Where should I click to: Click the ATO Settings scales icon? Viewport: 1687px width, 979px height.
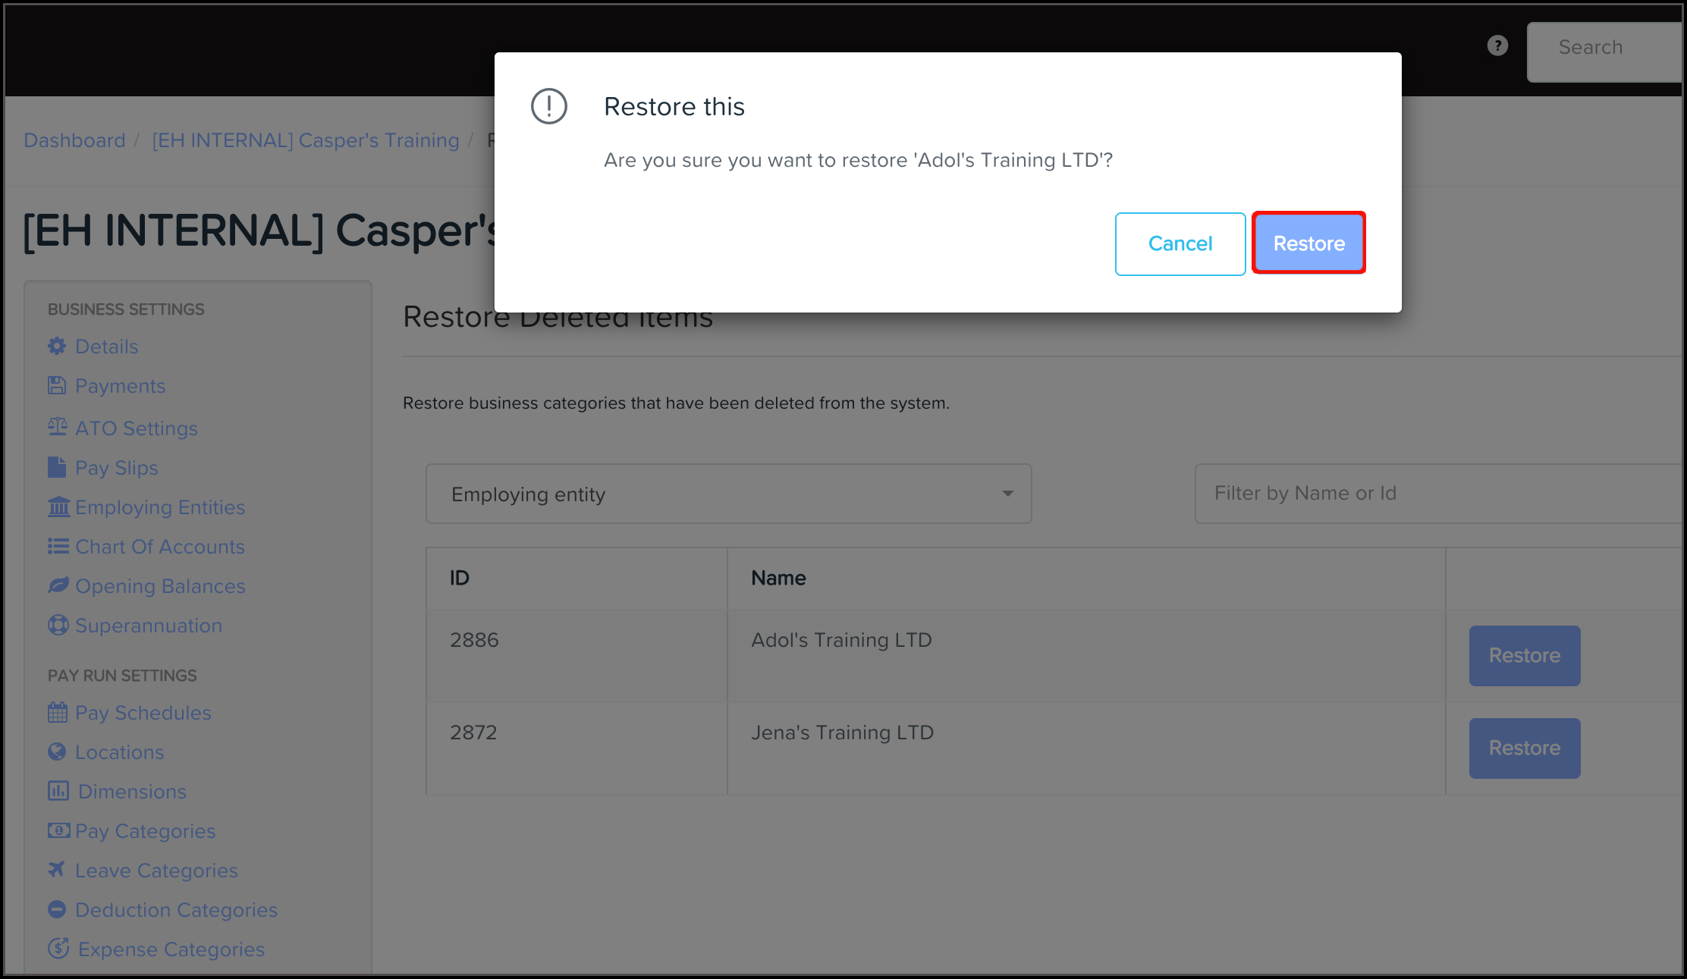pos(58,427)
